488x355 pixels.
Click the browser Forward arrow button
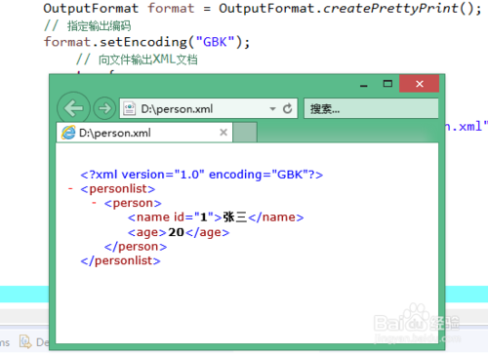104,108
